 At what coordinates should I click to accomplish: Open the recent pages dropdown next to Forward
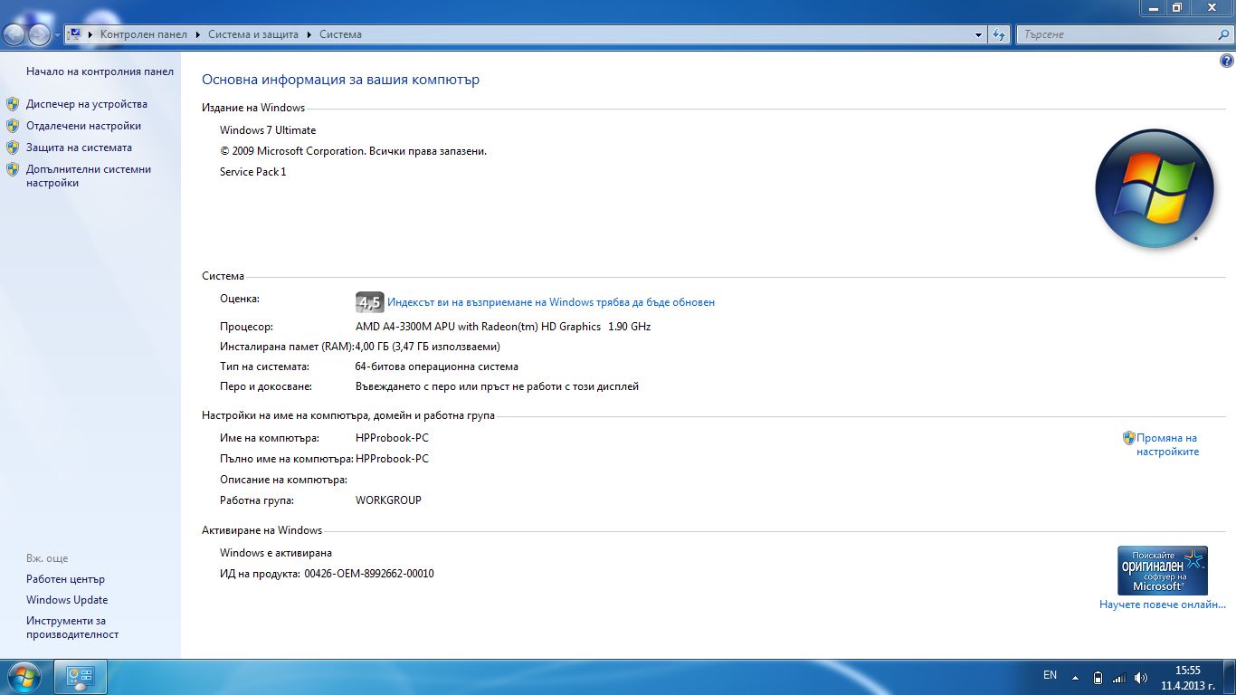coord(57,34)
